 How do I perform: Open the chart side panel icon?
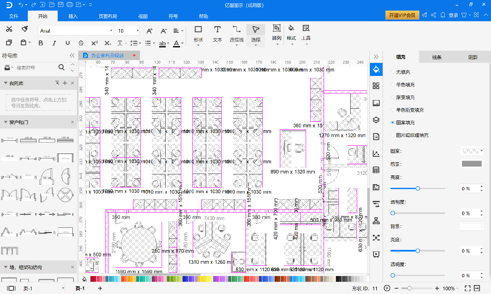376,154
